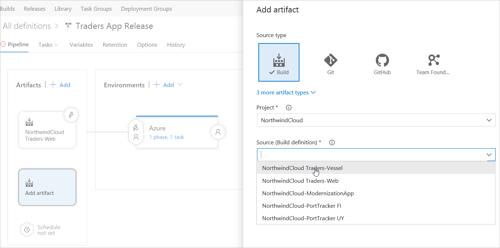Click the release definition icon beside Traders App Release
500x248 pixels.
point(68,26)
